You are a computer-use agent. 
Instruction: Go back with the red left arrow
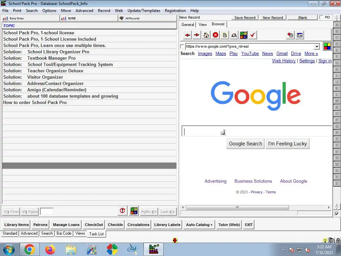(x=187, y=35)
